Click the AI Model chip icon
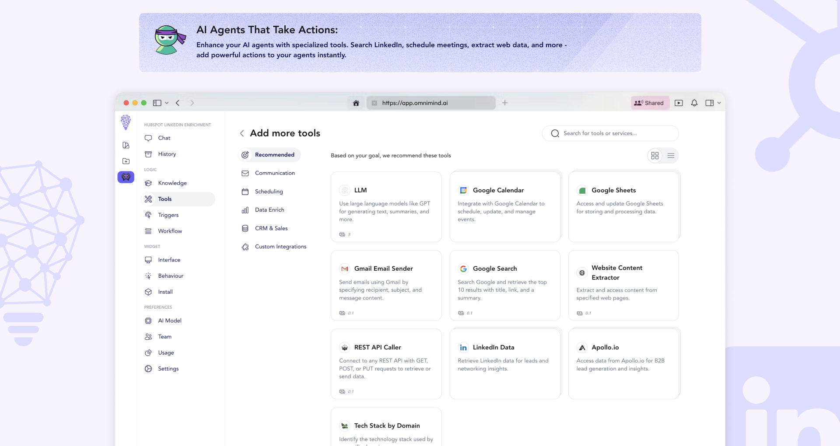The height and width of the screenshot is (446, 840). [x=148, y=321]
